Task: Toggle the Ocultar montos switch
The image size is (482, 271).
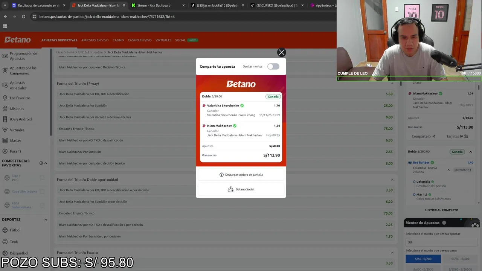Action: [273, 67]
